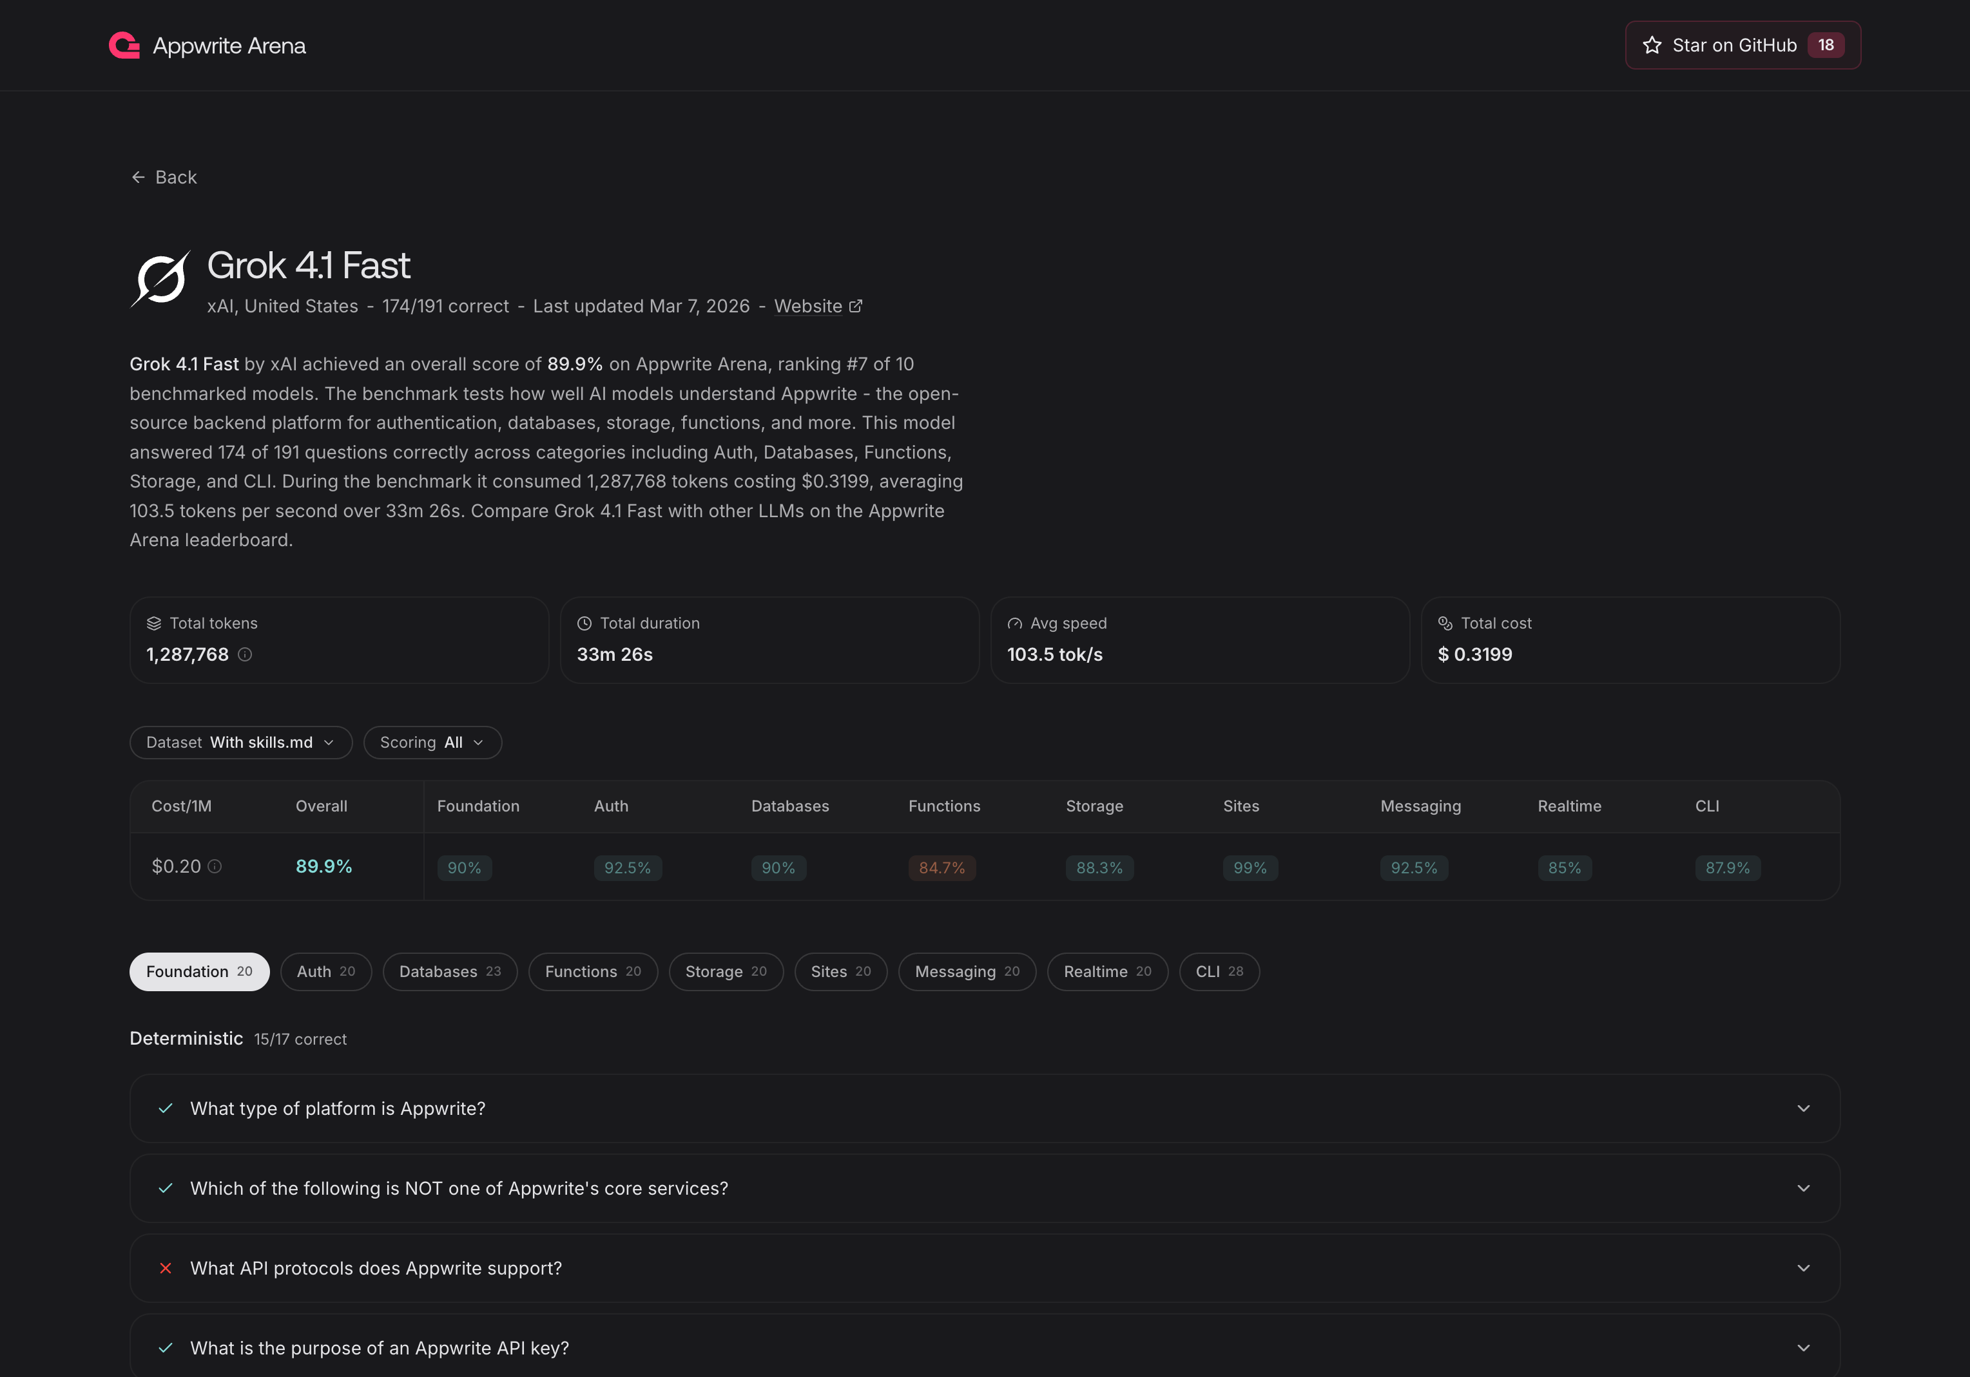
Task: Click the back arrow icon
Action: [x=139, y=176]
